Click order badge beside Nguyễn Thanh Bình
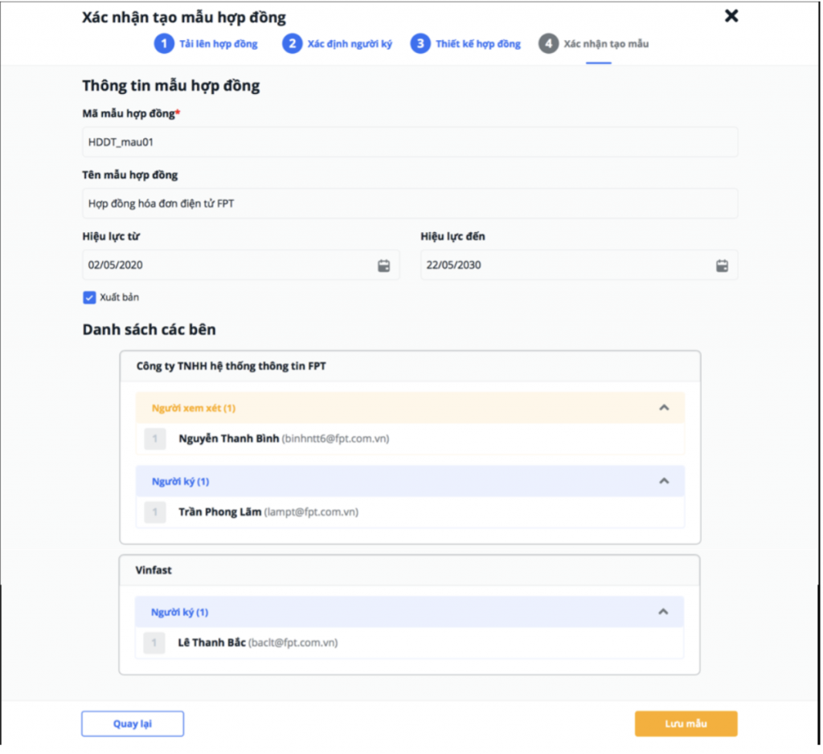823x754 pixels. tap(155, 439)
